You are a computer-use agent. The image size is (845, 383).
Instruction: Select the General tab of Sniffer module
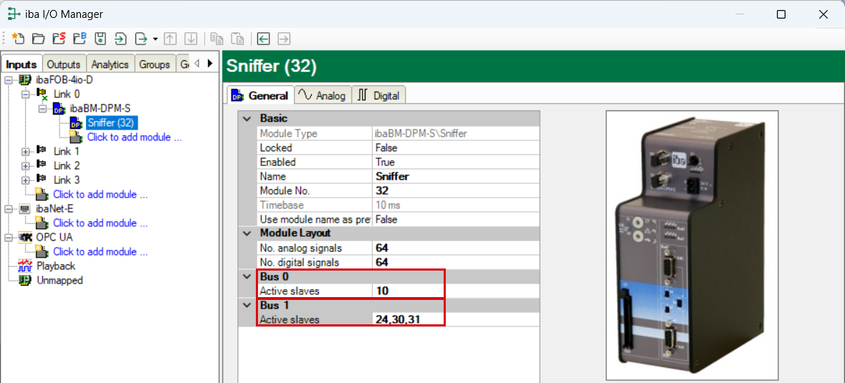(x=260, y=96)
